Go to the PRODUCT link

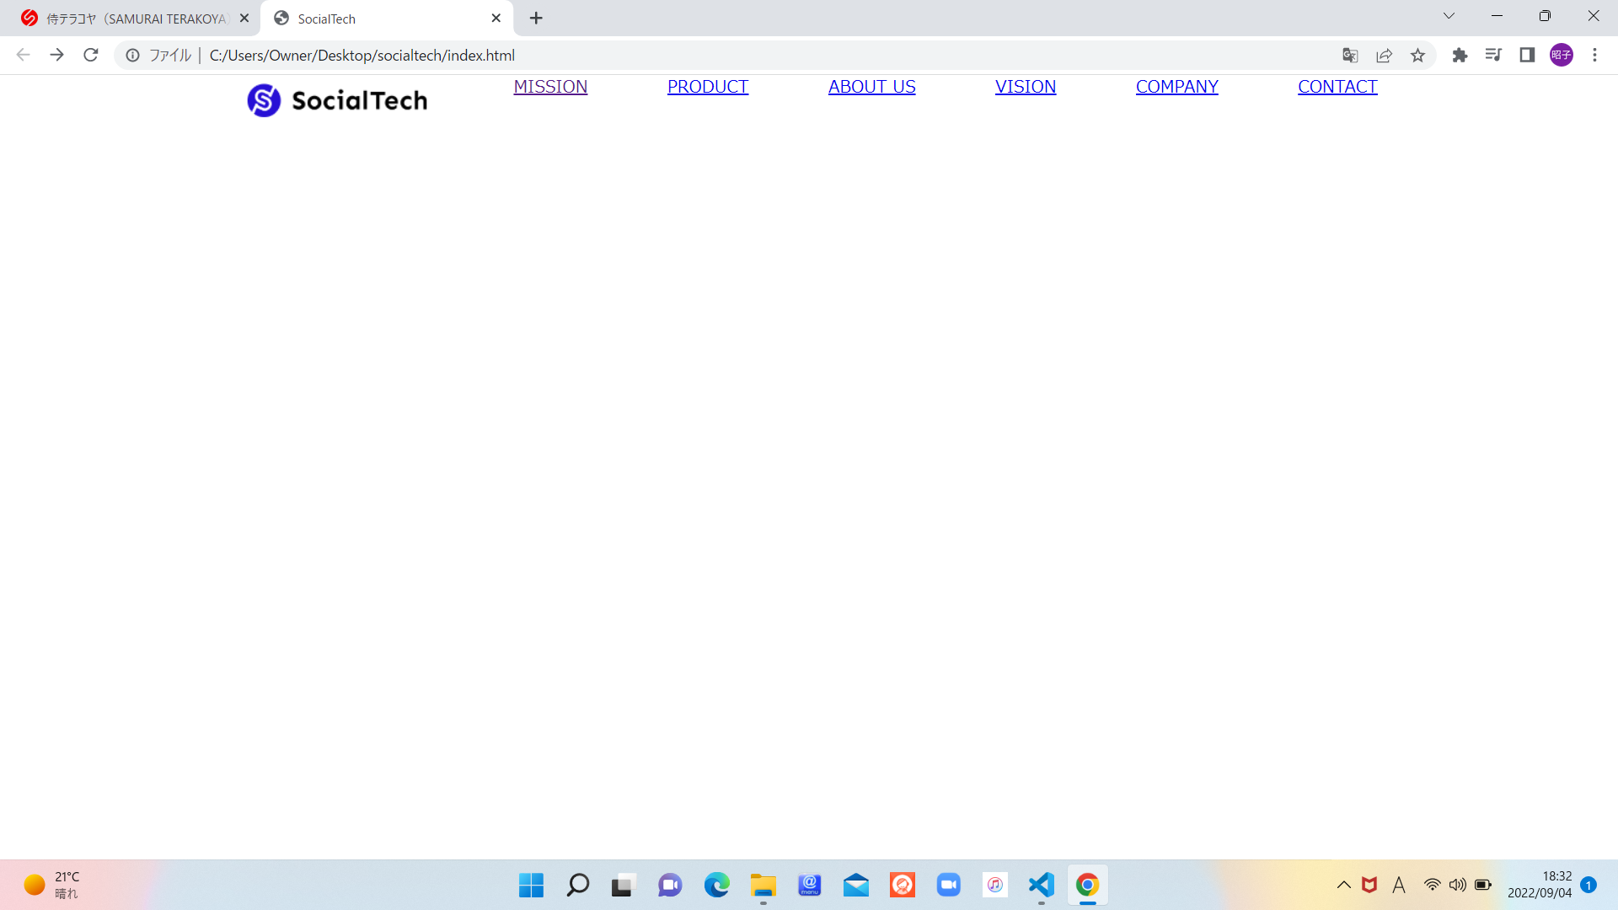coord(707,87)
